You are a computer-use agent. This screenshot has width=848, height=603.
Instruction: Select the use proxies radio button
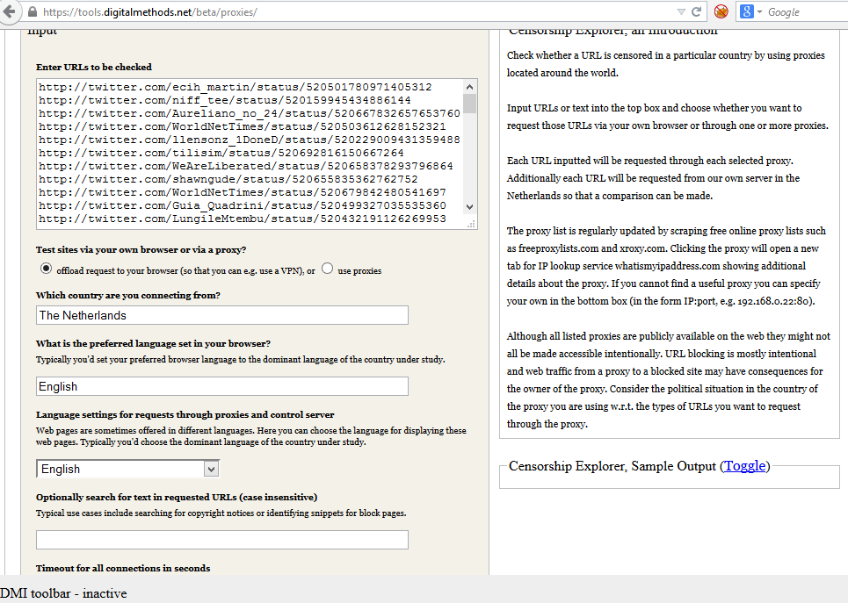click(327, 268)
